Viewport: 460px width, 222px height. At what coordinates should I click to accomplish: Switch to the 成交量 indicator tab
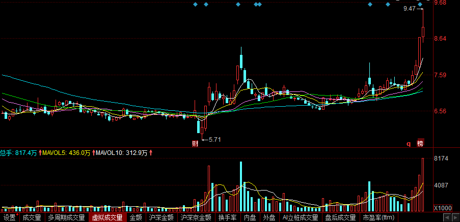pyautogui.click(x=32, y=217)
